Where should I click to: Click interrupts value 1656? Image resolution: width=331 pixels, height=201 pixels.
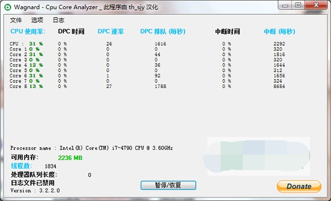tap(279, 76)
